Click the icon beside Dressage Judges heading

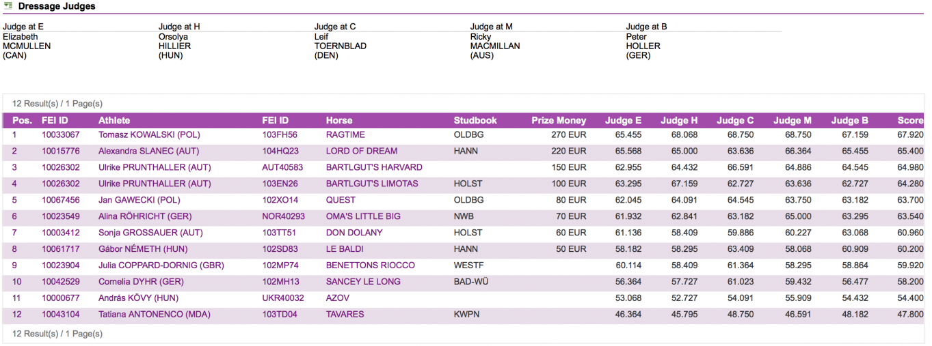pyautogui.click(x=8, y=6)
